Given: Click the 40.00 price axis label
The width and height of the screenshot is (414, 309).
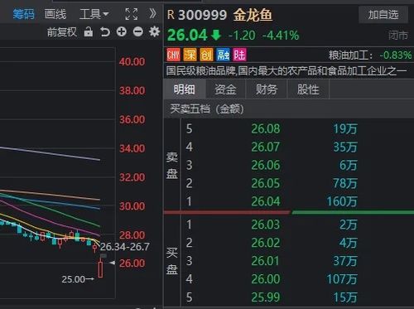Looking at the screenshot, I should [x=132, y=61].
